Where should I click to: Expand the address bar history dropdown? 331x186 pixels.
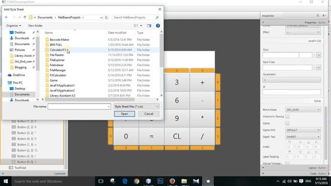click(101, 18)
